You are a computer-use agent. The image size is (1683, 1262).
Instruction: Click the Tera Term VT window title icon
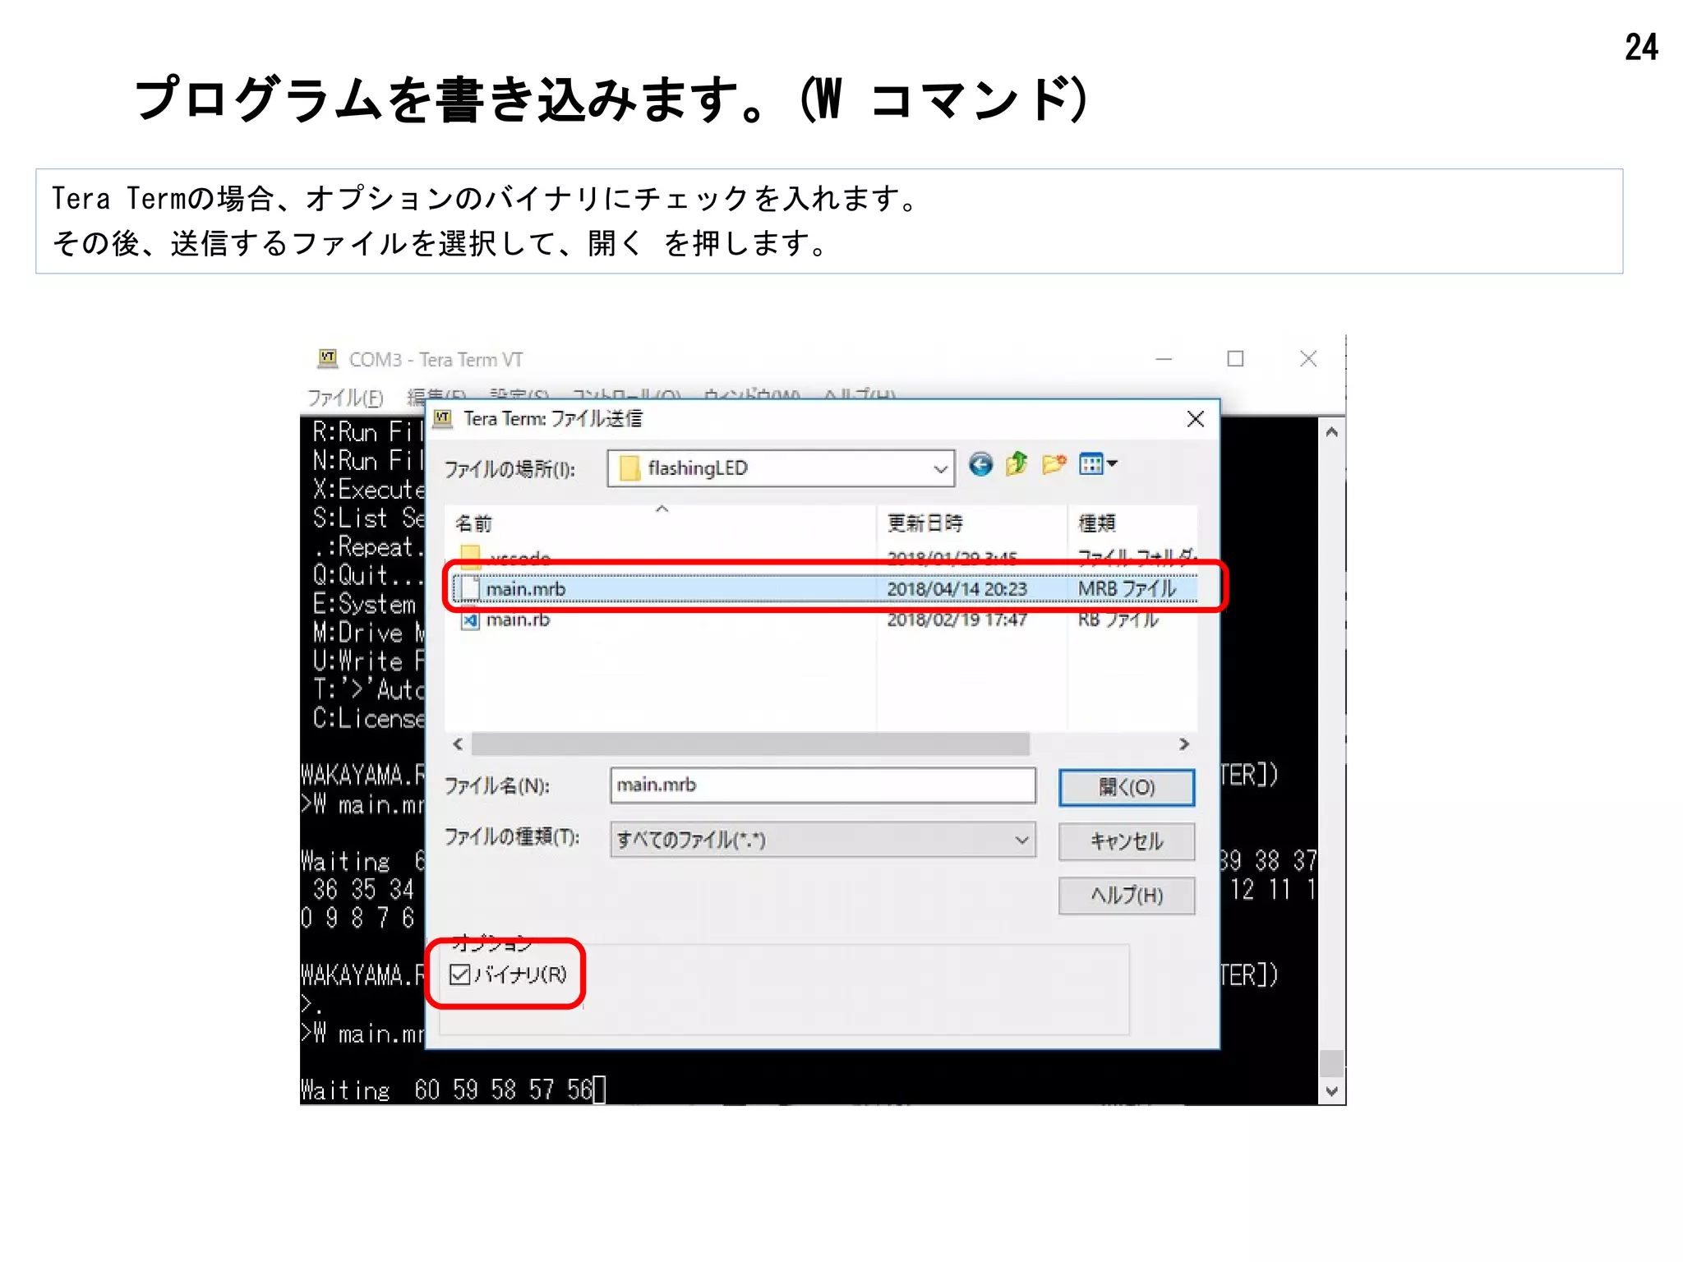point(328,358)
